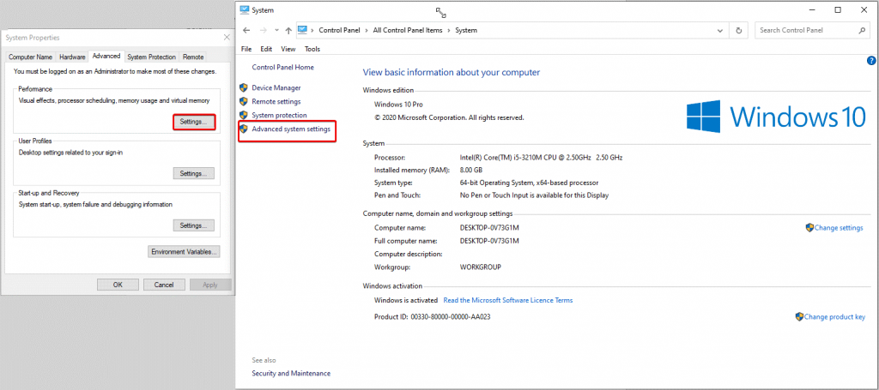879x390 pixels.
Task: Click System breadcrumb in address bar
Action: pyautogui.click(x=466, y=30)
